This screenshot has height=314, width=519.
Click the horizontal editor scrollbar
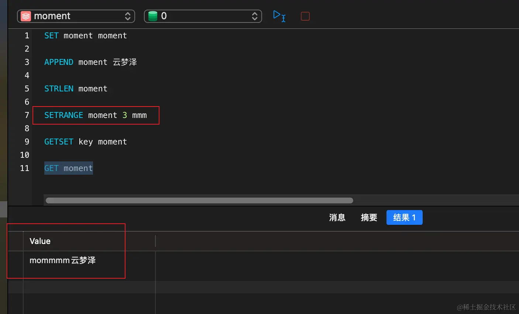click(x=199, y=200)
